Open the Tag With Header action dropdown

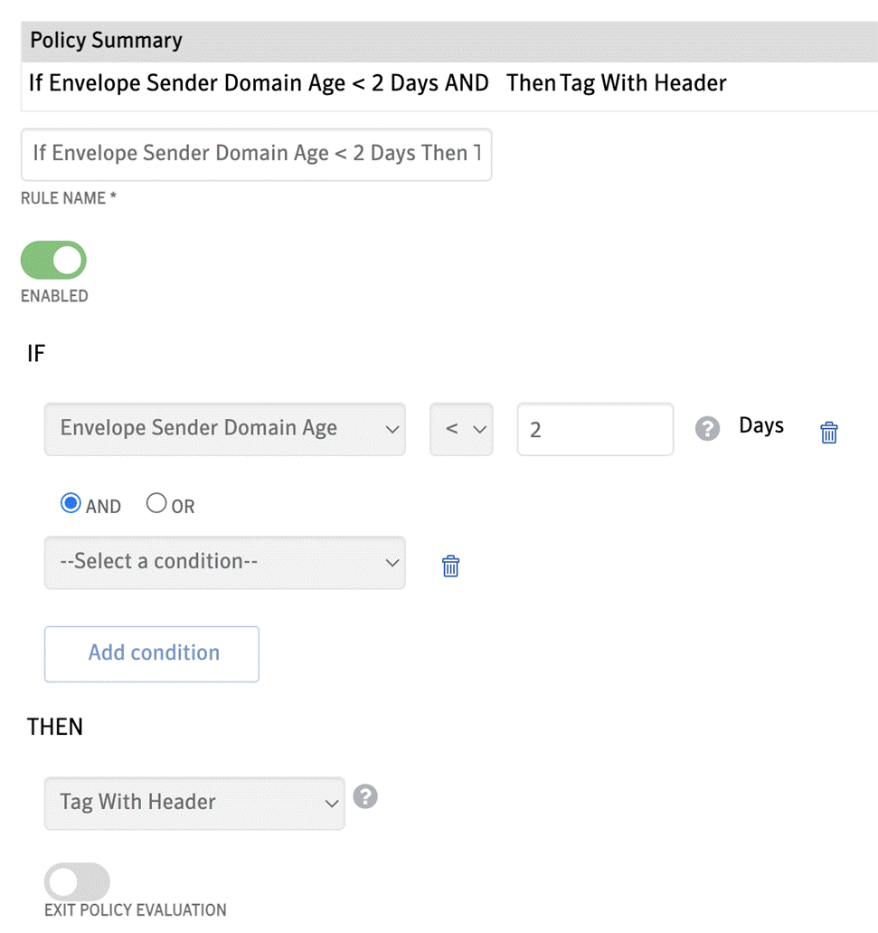[x=194, y=803]
